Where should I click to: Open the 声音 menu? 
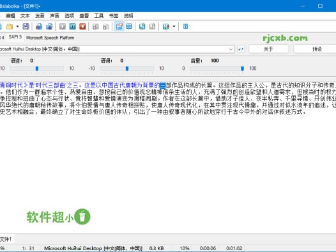[x=54, y=15]
